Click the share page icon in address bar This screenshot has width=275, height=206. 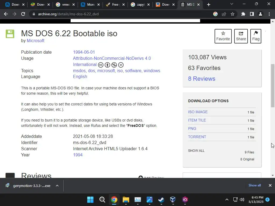coord(224,14)
